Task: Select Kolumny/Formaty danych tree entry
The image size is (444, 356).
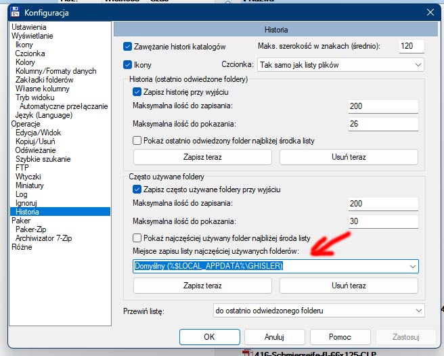Action: pos(56,71)
